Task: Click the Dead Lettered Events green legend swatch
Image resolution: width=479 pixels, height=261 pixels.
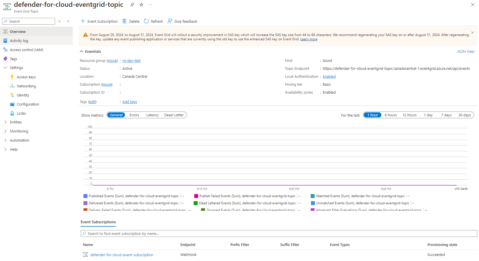Action: point(196,203)
